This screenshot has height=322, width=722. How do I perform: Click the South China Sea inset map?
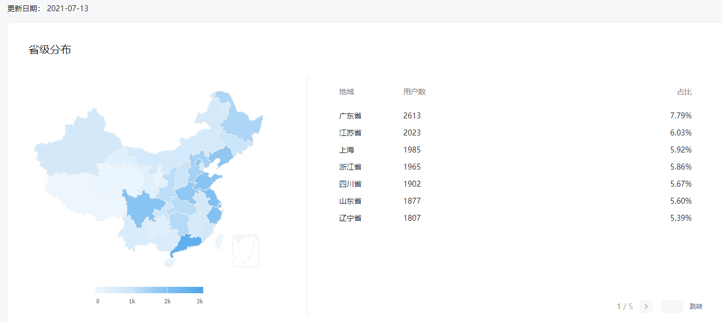point(245,251)
